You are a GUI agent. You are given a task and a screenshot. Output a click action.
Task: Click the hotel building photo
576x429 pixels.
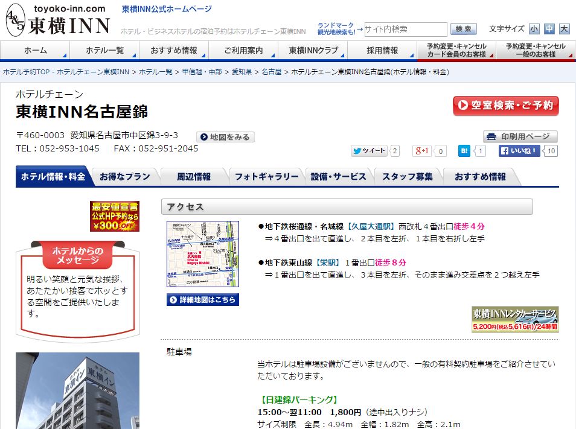(77, 390)
